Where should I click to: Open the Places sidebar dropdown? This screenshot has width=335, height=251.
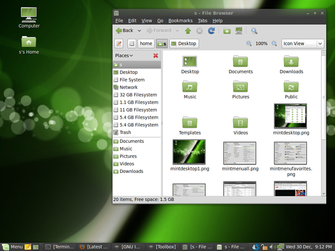[124, 55]
